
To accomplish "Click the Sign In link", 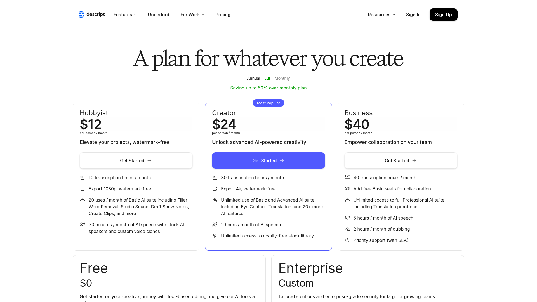I will click(413, 15).
